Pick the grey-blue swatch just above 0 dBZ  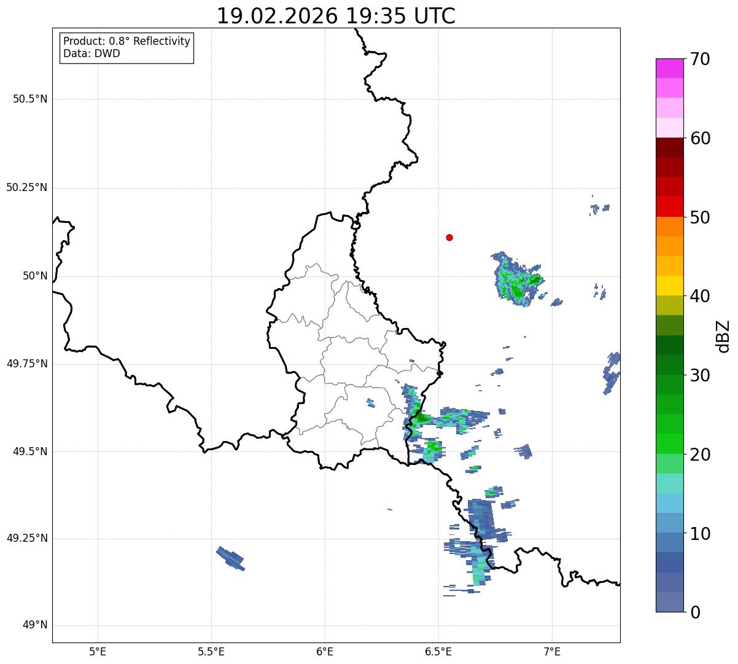coord(669,602)
